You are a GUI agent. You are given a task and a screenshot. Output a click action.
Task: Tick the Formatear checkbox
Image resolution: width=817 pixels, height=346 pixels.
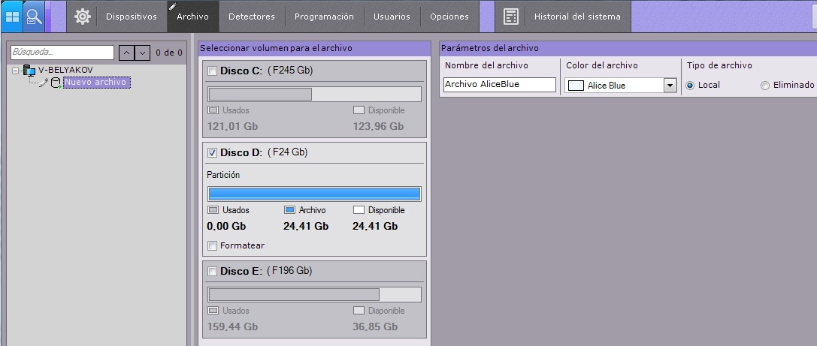[x=212, y=245]
